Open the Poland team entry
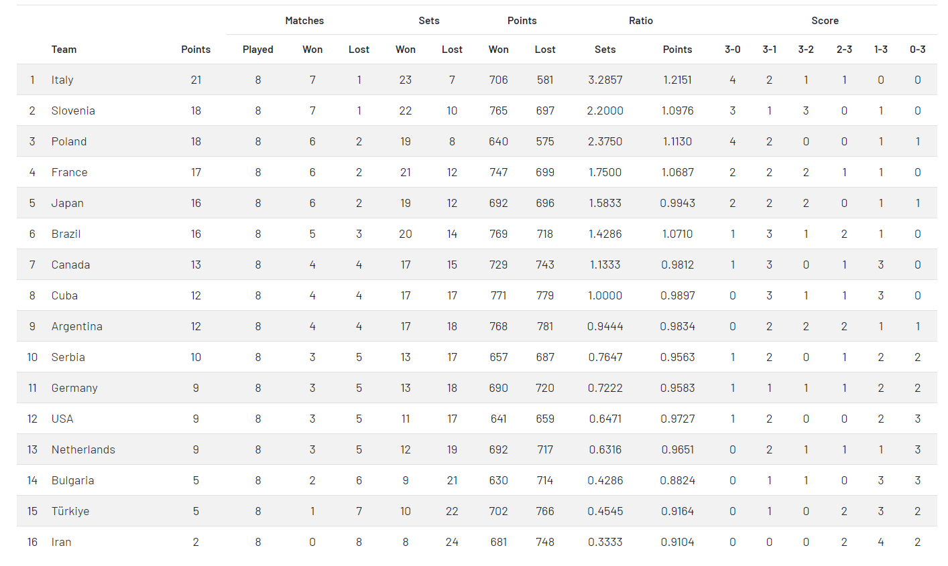Image resolution: width=948 pixels, height=566 pixels. [x=69, y=141]
